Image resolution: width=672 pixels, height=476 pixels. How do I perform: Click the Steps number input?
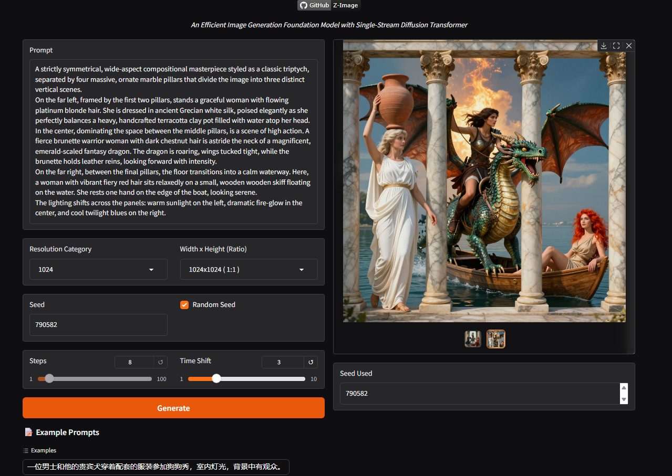[134, 362]
